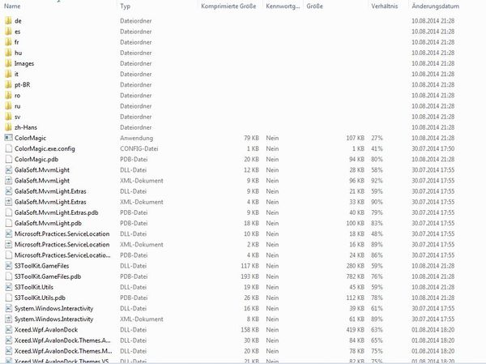
Task: Click the GalaSoft.MvvmLight DLL file icon
Action: tap(8, 169)
